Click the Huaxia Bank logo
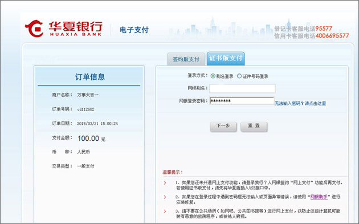 [64, 28]
